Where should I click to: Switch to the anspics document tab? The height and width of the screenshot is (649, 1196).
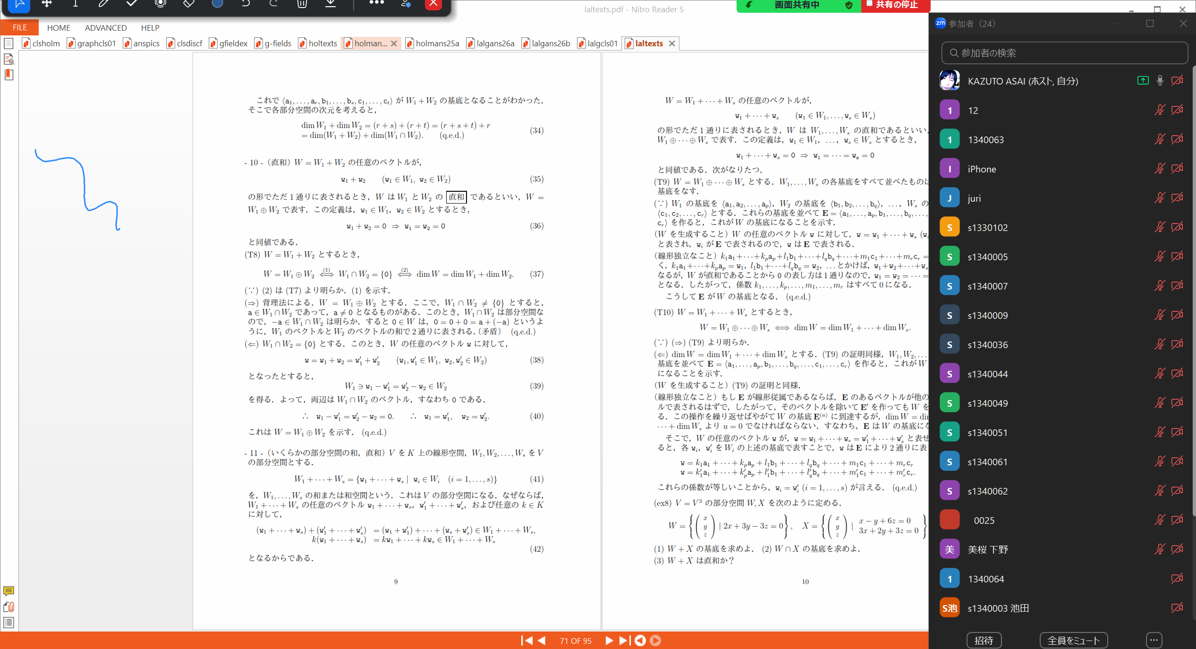pyautogui.click(x=142, y=43)
